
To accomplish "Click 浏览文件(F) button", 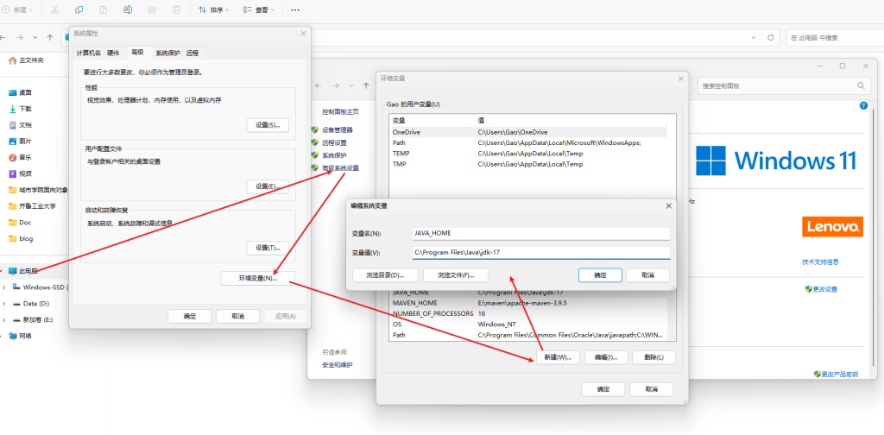I will click(456, 275).
